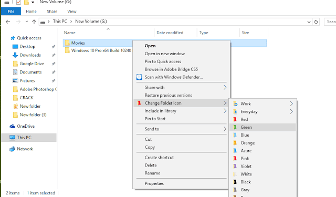Open New folder (3) in sidebar
This screenshot has height=197, width=336.
point(33,115)
